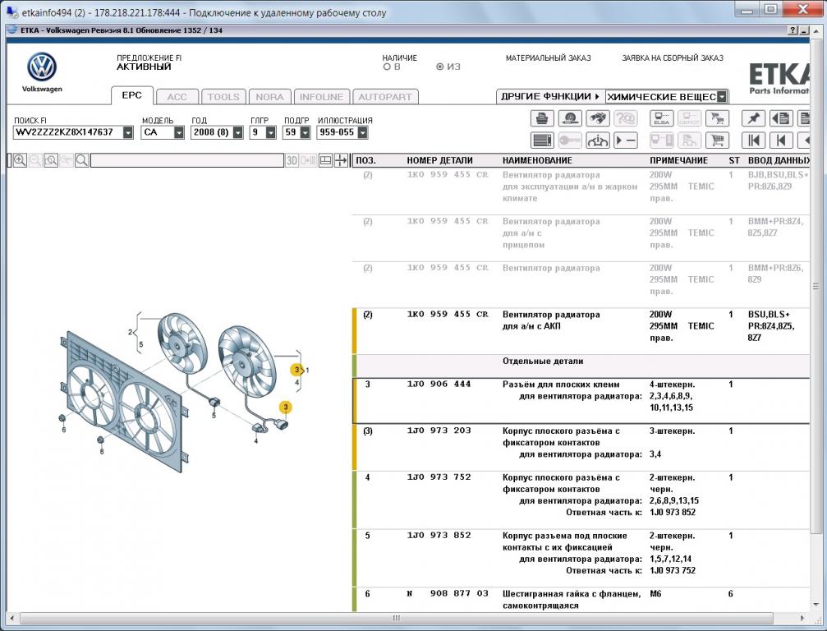Switch to the EPC tab
The image size is (827, 631).
(x=132, y=95)
